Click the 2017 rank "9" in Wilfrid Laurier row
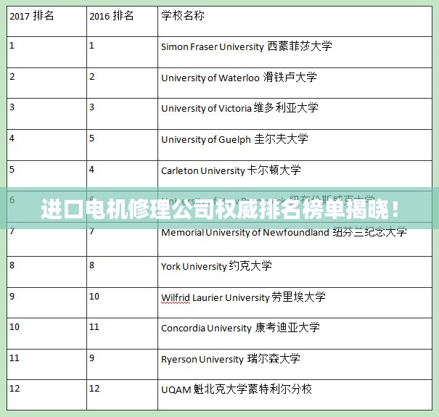The image size is (439, 417). 12,296
